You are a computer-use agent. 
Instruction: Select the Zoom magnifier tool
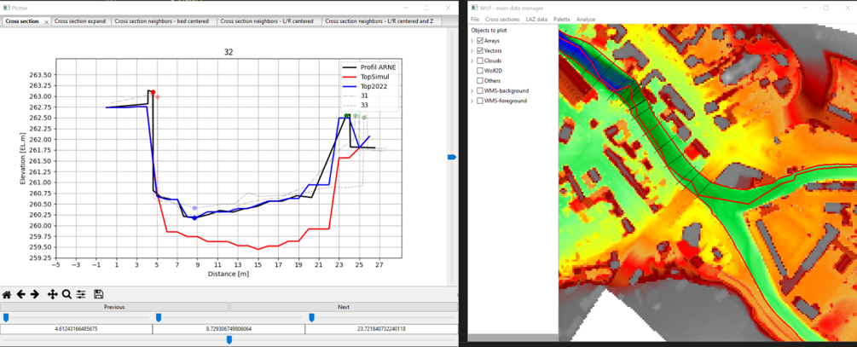pyautogui.click(x=67, y=294)
